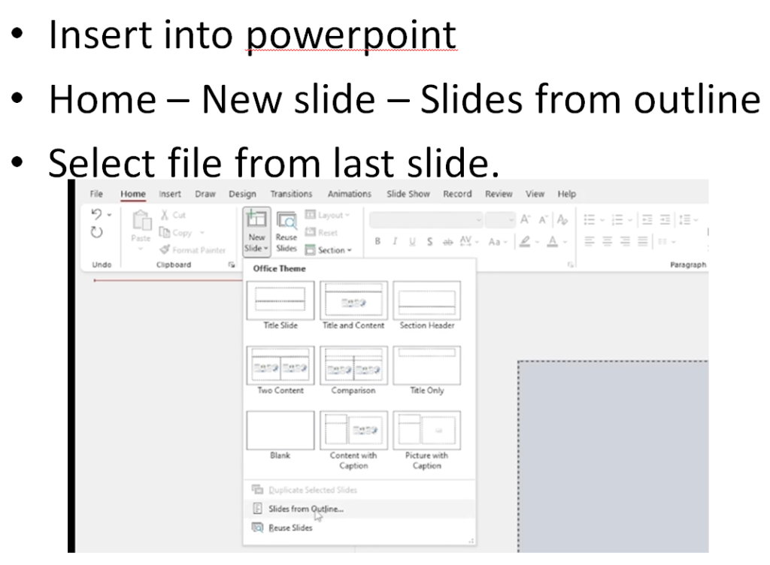Toggle Italic formatting

coord(395,241)
